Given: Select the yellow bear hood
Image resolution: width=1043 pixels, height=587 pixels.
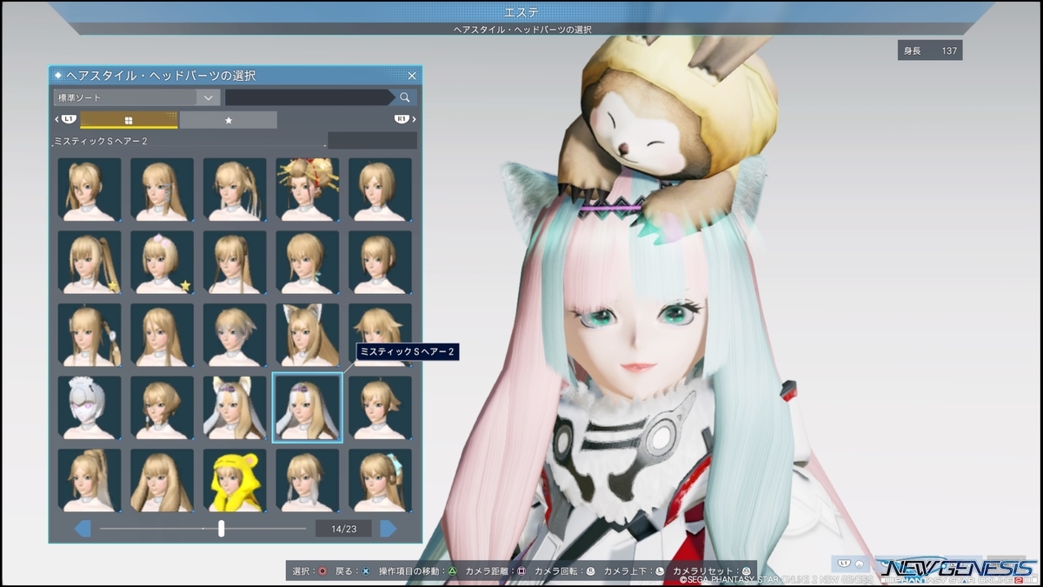Looking at the screenshot, I should pos(235,480).
